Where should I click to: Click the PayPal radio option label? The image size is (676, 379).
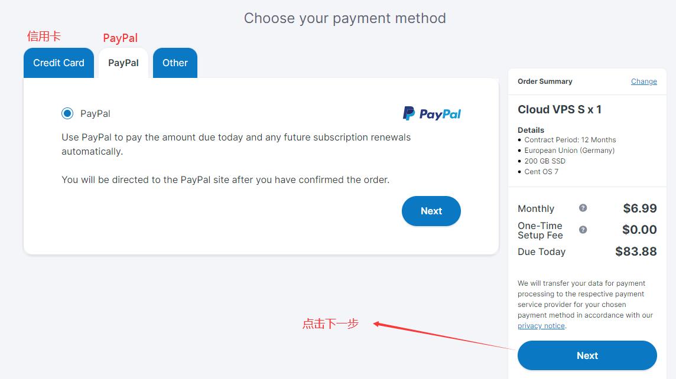click(x=95, y=114)
